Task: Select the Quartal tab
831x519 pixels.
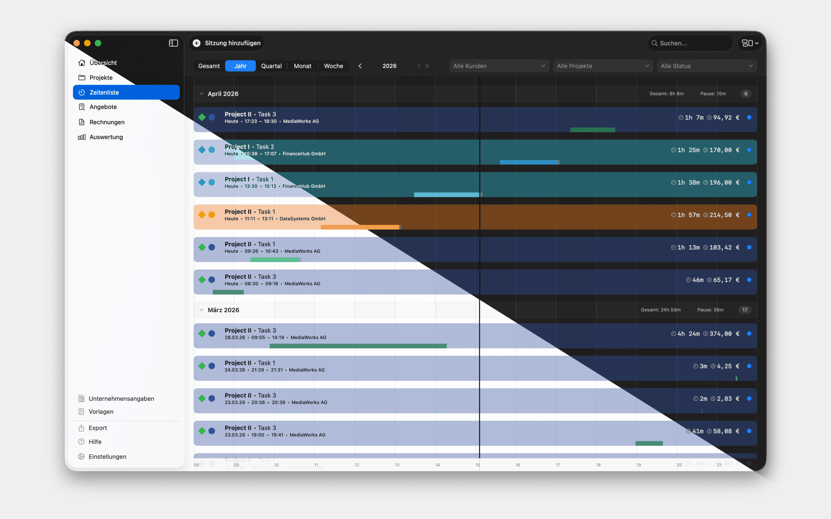Action: pos(271,65)
